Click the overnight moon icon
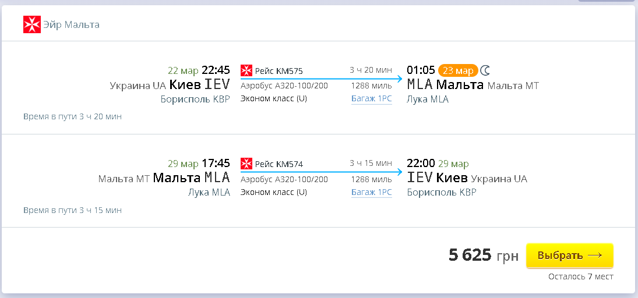638x298 pixels. pyautogui.click(x=485, y=70)
